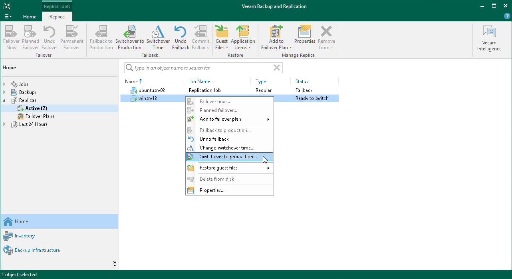Click Switchover Time ribbon icon
The height and width of the screenshot is (279, 512).
(x=158, y=38)
